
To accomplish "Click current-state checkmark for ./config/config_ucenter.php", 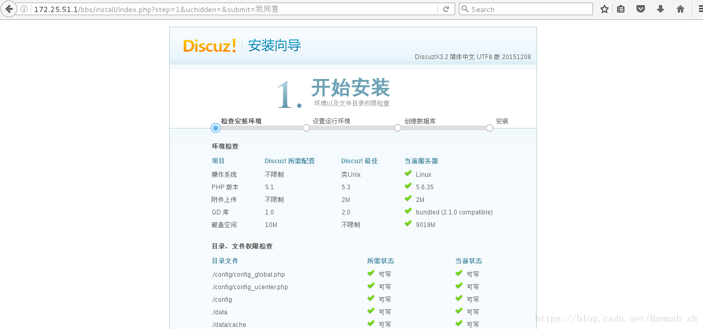I will (459, 286).
